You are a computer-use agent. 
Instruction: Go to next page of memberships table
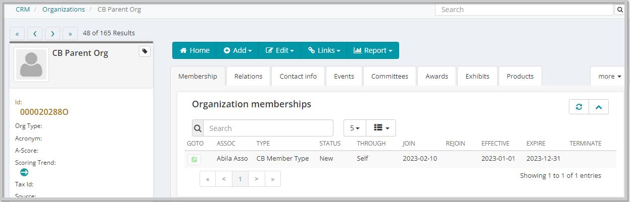click(x=257, y=179)
